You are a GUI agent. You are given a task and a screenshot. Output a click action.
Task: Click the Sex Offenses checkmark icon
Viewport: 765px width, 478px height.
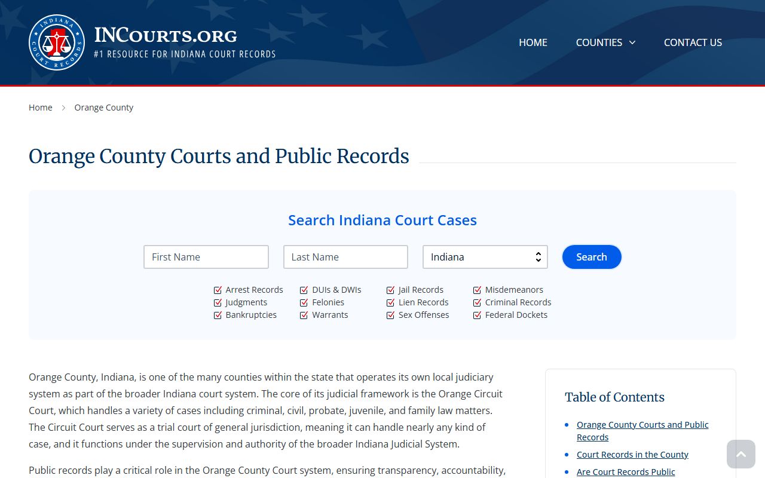(391, 315)
